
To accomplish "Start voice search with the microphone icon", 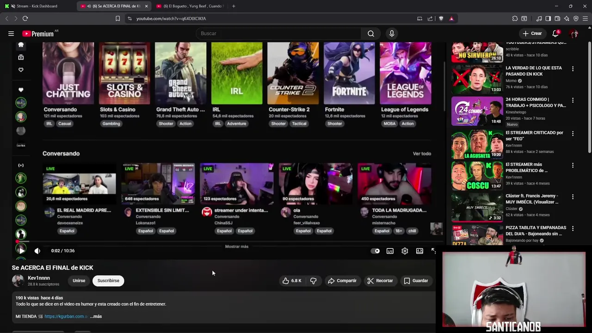I will 392,33.
